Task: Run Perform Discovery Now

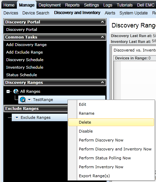Action: (x=111, y=140)
